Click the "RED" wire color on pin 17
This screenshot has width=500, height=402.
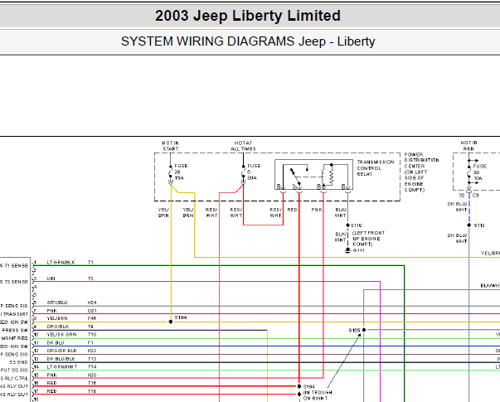(x=51, y=391)
